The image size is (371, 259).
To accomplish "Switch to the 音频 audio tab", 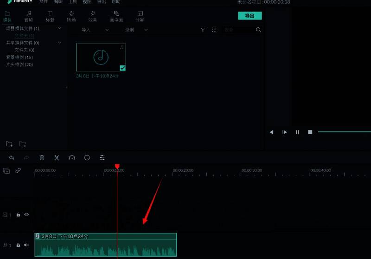I will pyautogui.click(x=29, y=17).
